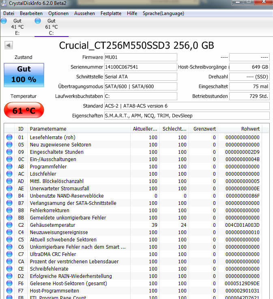Open the Hilfe menu
This screenshot has height=299, width=273.
click(132, 13)
